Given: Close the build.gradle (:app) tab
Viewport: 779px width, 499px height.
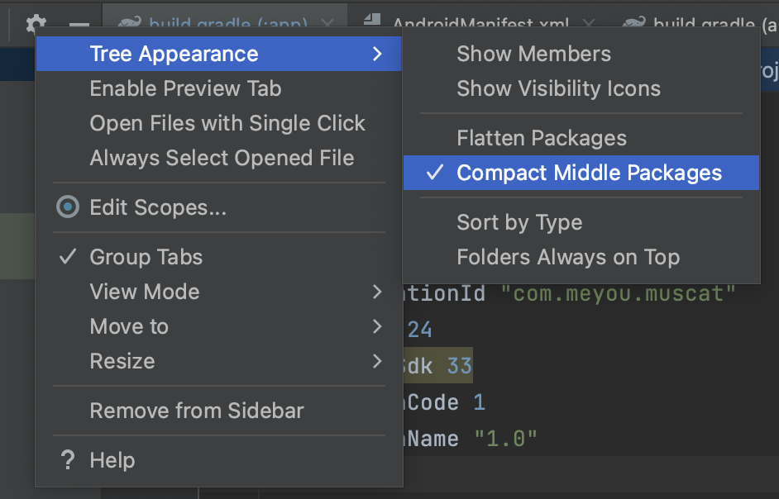Looking at the screenshot, I should [x=327, y=24].
